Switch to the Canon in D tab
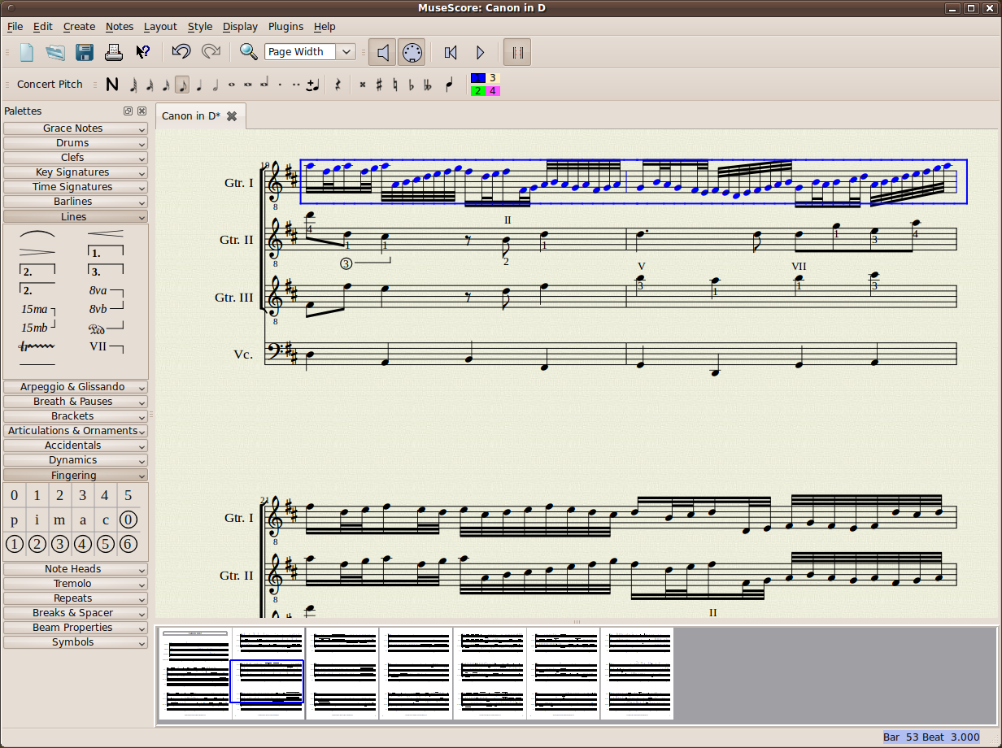 point(194,115)
